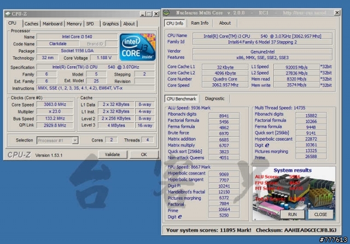Click the Level 3 cache value 4 MBytes
Viewport: 350px width, 244px height.
[x=116, y=125]
